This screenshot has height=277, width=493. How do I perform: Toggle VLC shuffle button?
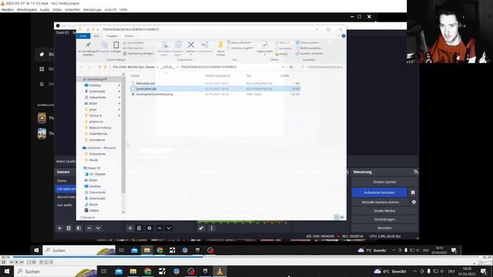click(52, 262)
